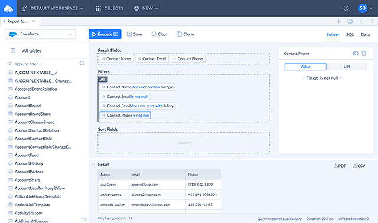
Task: Click the agreen@uog.com email cell
Action: [157, 185]
